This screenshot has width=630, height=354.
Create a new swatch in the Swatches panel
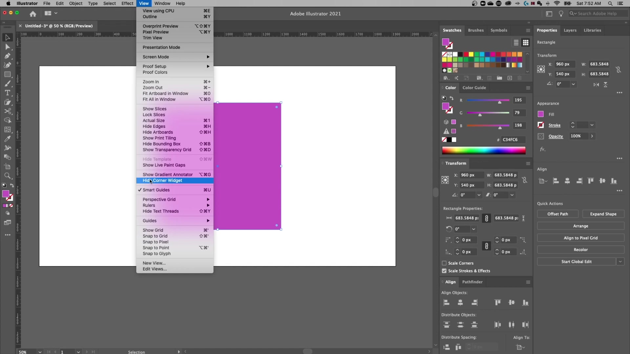point(510,78)
